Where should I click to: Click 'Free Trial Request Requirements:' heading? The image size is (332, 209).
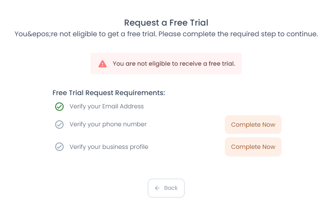point(109,93)
